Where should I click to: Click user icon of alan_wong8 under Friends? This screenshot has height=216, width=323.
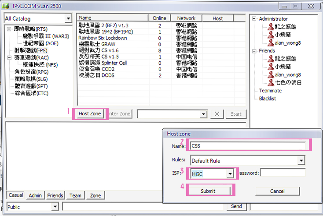271,74
